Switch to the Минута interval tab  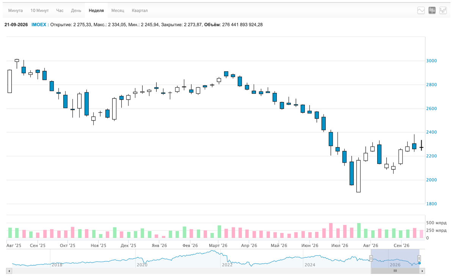click(16, 11)
